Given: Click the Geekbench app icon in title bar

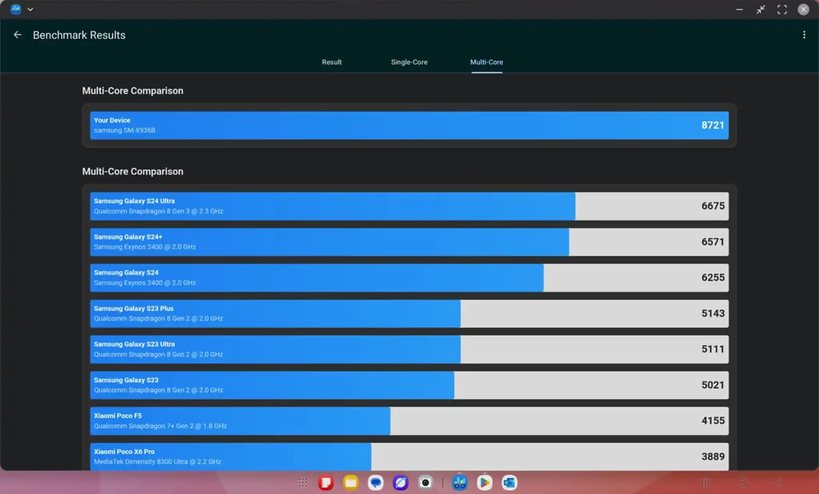Looking at the screenshot, I should [16, 9].
